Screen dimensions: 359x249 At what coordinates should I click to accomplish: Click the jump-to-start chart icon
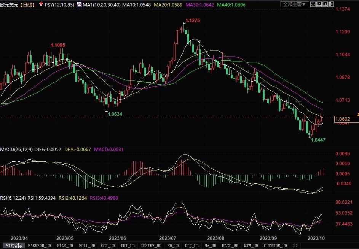[x=319, y=4]
